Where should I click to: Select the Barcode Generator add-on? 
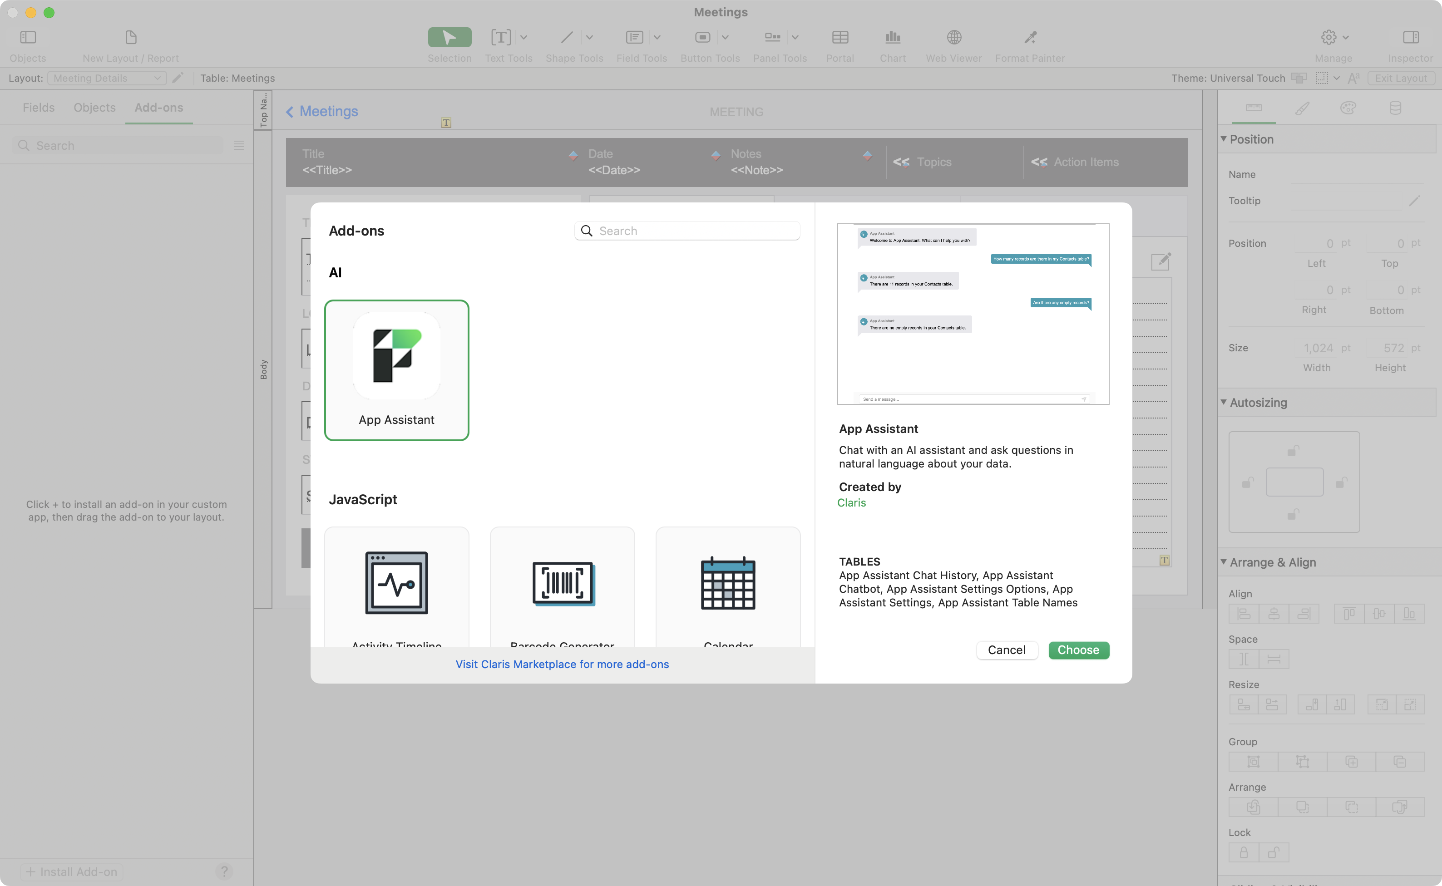(x=562, y=586)
